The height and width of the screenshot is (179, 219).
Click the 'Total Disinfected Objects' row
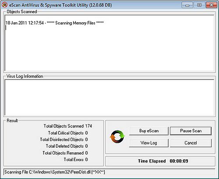tap(64, 139)
